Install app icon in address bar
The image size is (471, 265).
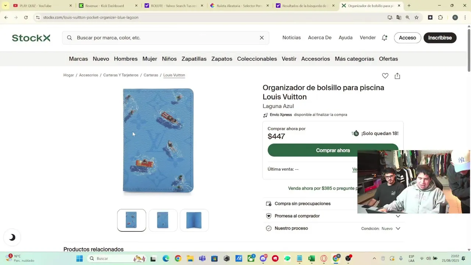pos(390,17)
